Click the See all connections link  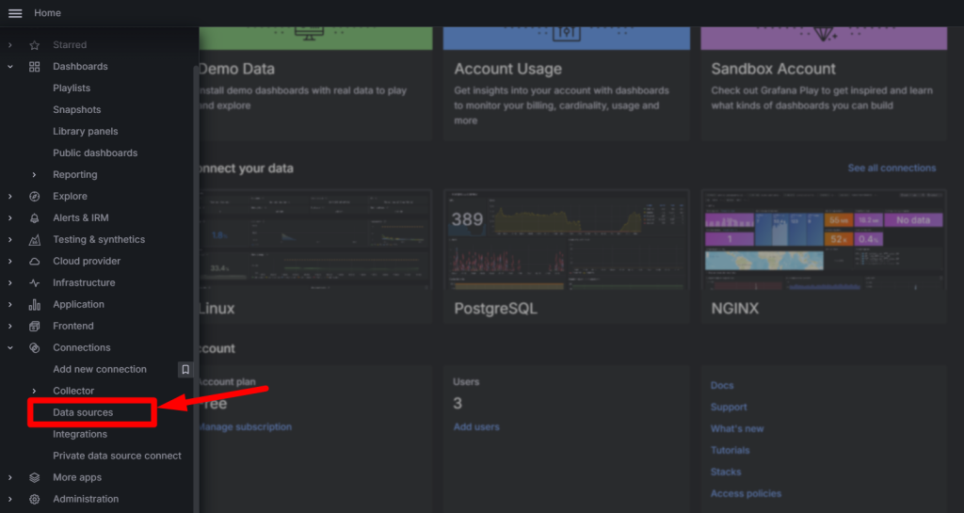(892, 168)
